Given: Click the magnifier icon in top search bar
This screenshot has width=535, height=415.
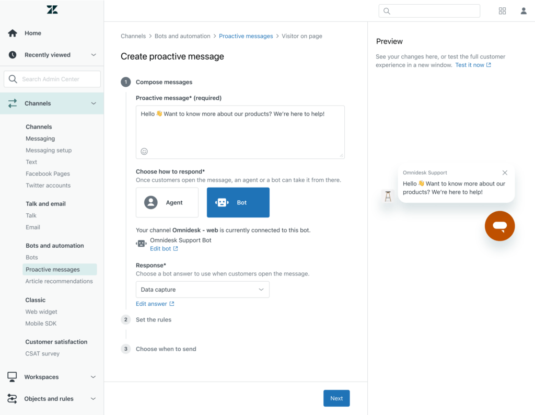Looking at the screenshot, I should [387, 11].
